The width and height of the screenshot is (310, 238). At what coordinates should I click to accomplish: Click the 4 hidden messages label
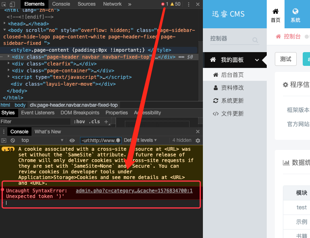pyautogui.click(x=182, y=140)
